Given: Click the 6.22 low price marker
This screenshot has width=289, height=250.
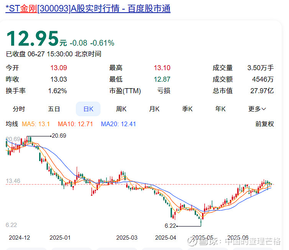Looking at the screenshot, I should click(x=170, y=226).
